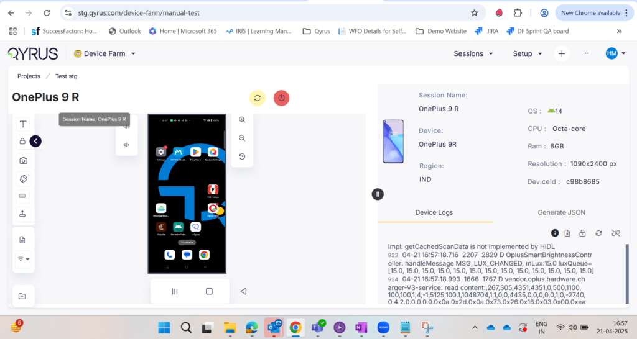Rotate the device screen
Screen dimensions: 637x339
pos(23,179)
